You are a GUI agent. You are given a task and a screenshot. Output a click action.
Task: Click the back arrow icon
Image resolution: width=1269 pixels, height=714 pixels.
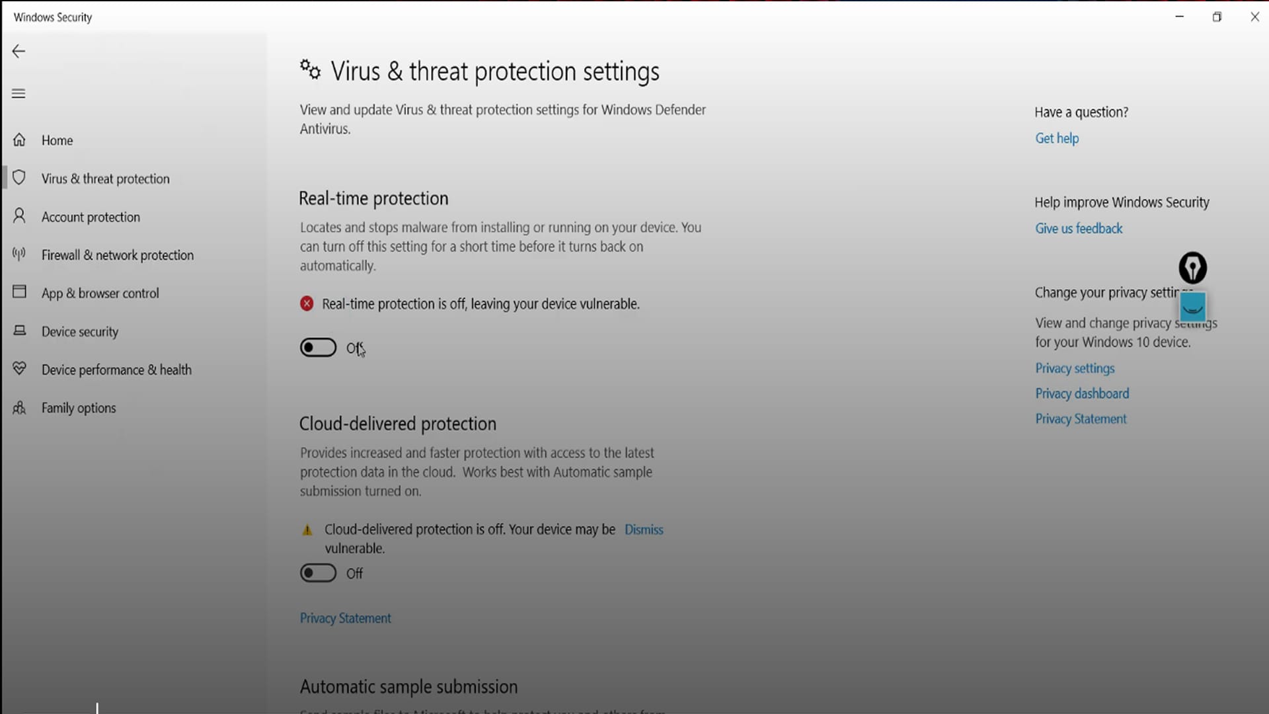click(19, 52)
